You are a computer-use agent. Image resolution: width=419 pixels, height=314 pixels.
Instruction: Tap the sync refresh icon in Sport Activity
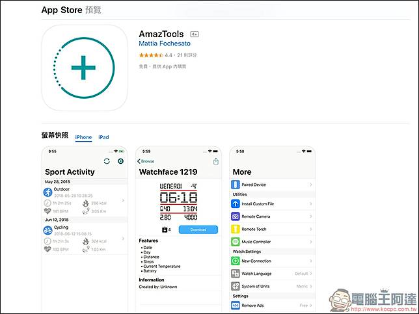click(107, 161)
